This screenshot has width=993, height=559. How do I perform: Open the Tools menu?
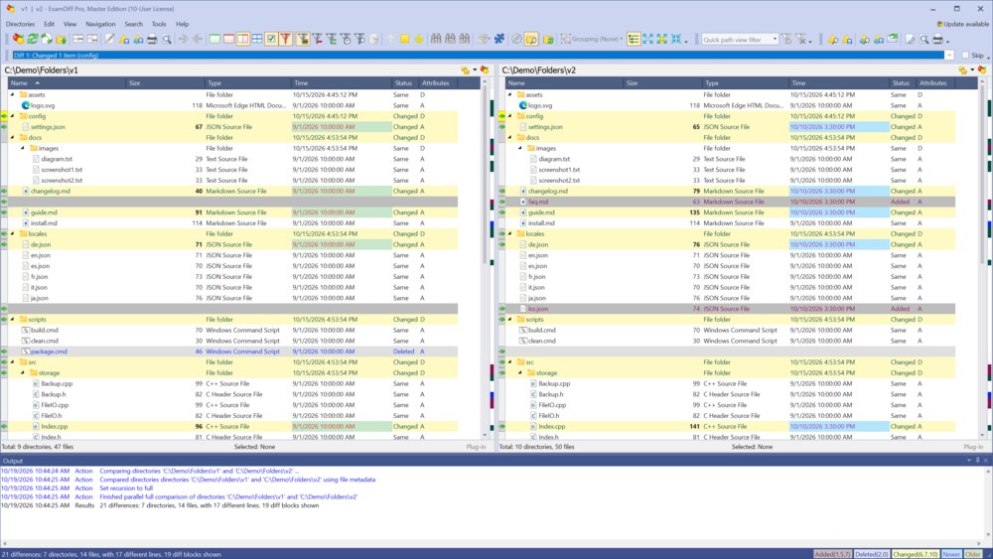click(x=159, y=24)
